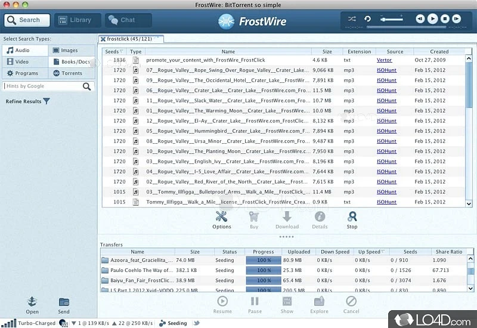This screenshot has width=477, height=328.
Task: Skip to the next track
Action: tap(457, 19)
